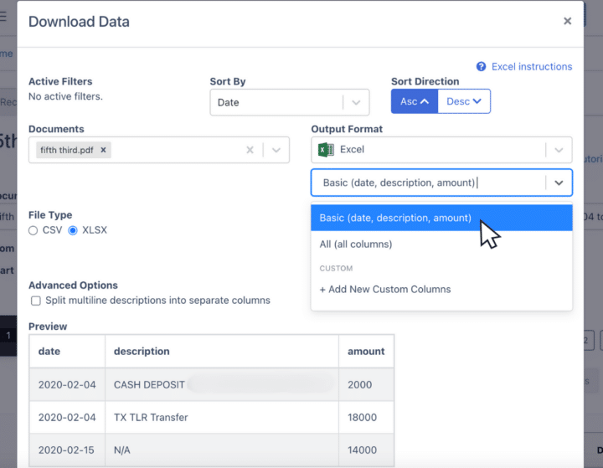Choose Basic (date, description, amount) option
The width and height of the screenshot is (603, 468).
click(395, 218)
